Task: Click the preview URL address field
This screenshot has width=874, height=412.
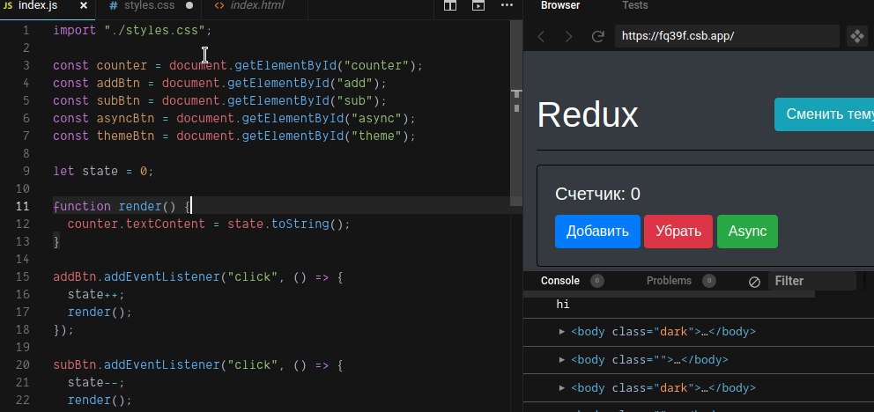Action: (727, 37)
